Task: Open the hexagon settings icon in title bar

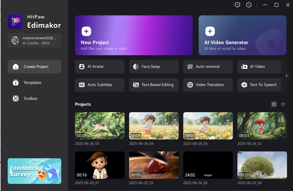Action: [x=249, y=5]
